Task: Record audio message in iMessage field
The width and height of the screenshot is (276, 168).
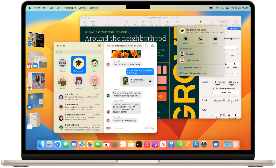Action: tap(146, 128)
